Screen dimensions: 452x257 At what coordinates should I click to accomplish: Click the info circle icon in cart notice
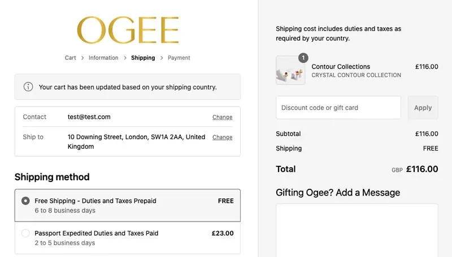[x=28, y=87]
